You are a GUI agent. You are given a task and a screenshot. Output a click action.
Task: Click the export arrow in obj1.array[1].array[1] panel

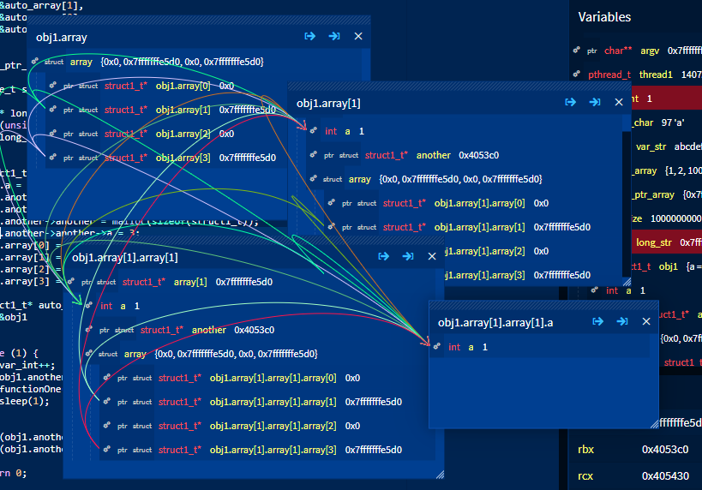pos(384,256)
